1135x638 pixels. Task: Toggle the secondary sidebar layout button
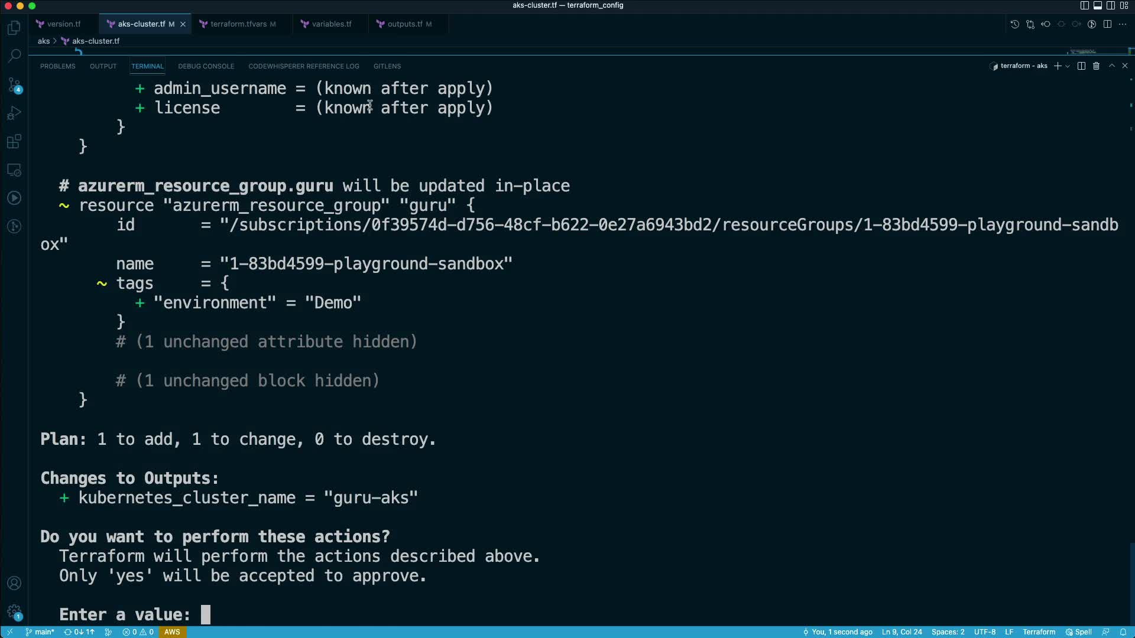pos(1111,5)
